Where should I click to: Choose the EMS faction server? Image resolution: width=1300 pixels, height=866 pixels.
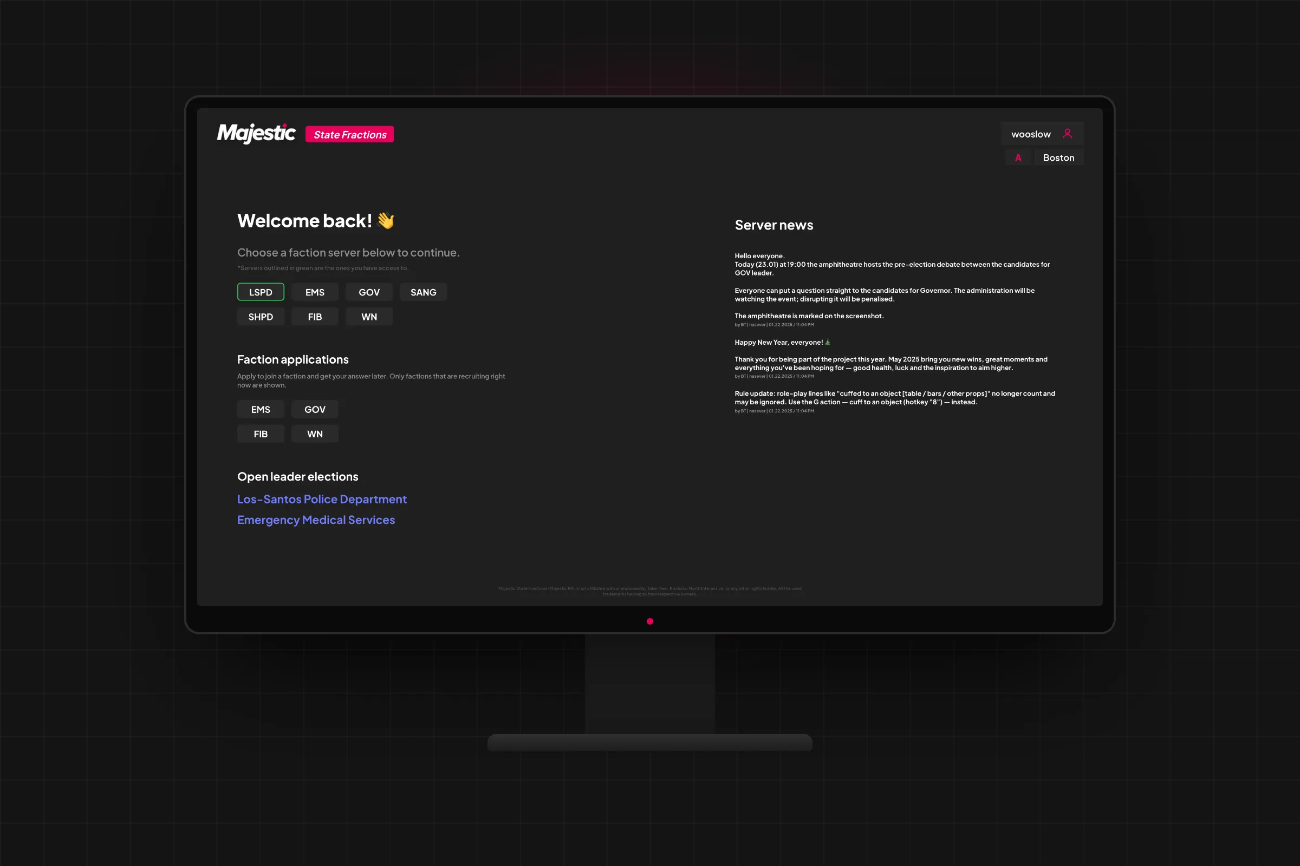coord(315,292)
